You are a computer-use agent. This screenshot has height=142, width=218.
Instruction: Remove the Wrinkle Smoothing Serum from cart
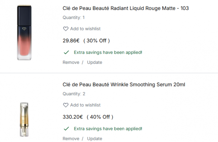pos(71,139)
